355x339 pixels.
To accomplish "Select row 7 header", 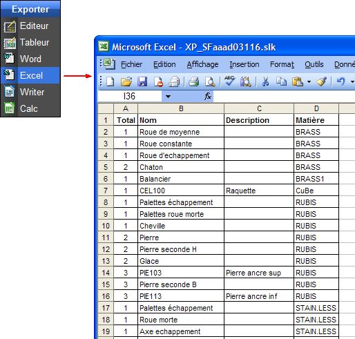I will [x=106, y=191].
